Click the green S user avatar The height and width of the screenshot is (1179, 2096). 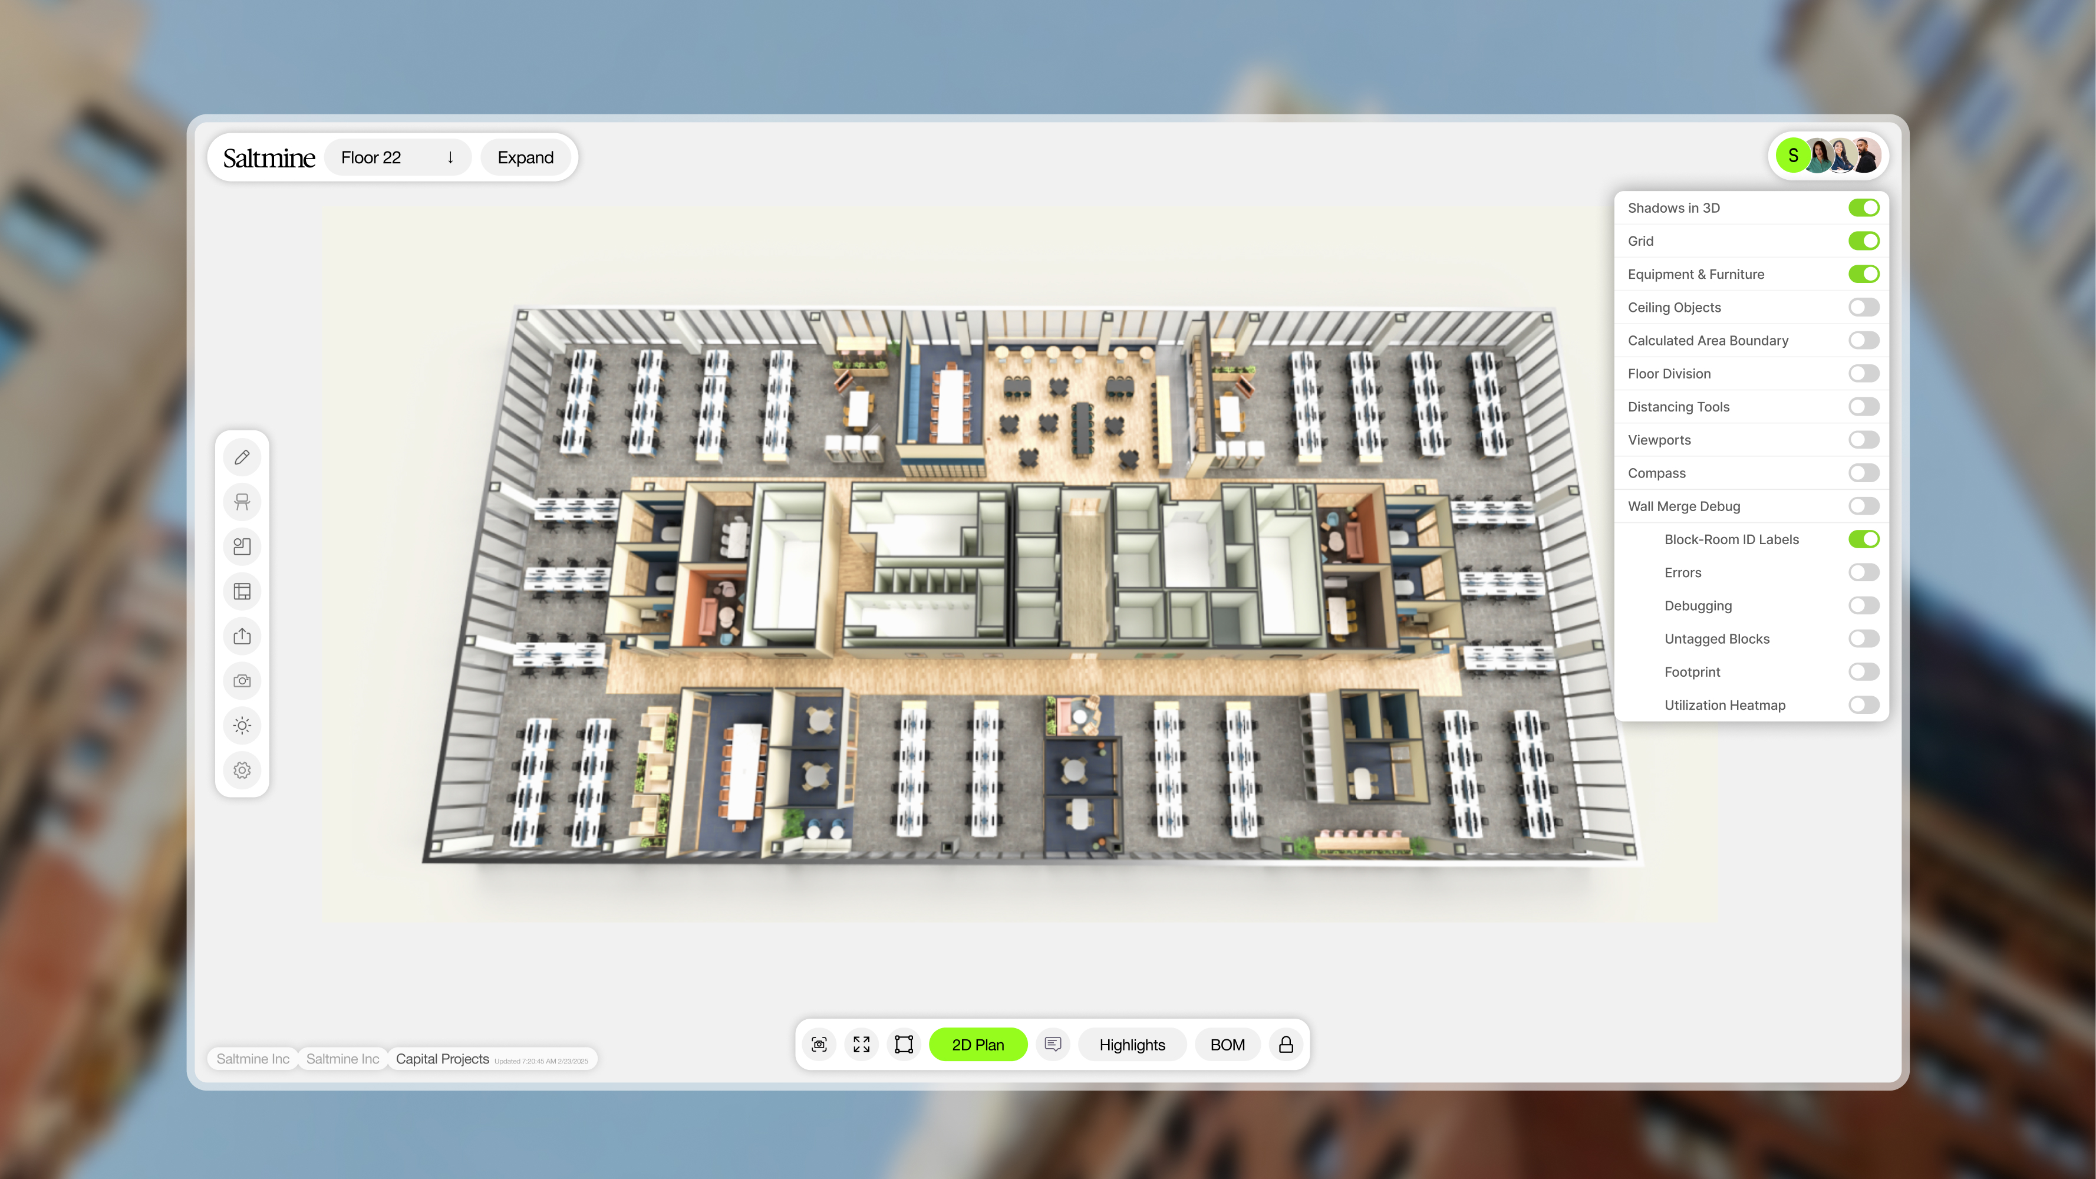1792,156
